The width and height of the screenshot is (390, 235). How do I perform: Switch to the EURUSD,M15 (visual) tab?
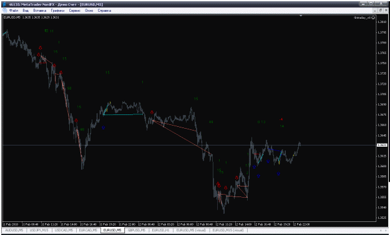[228, 230]
